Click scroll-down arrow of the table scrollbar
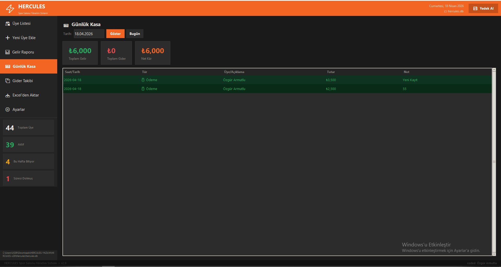501x267 pixels. [494, 254]
